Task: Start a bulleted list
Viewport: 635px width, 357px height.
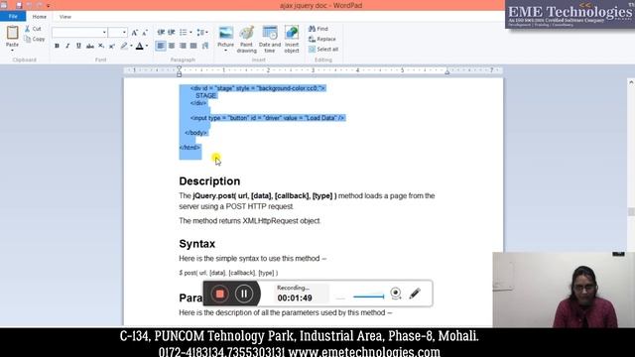Action: point(183,33)
